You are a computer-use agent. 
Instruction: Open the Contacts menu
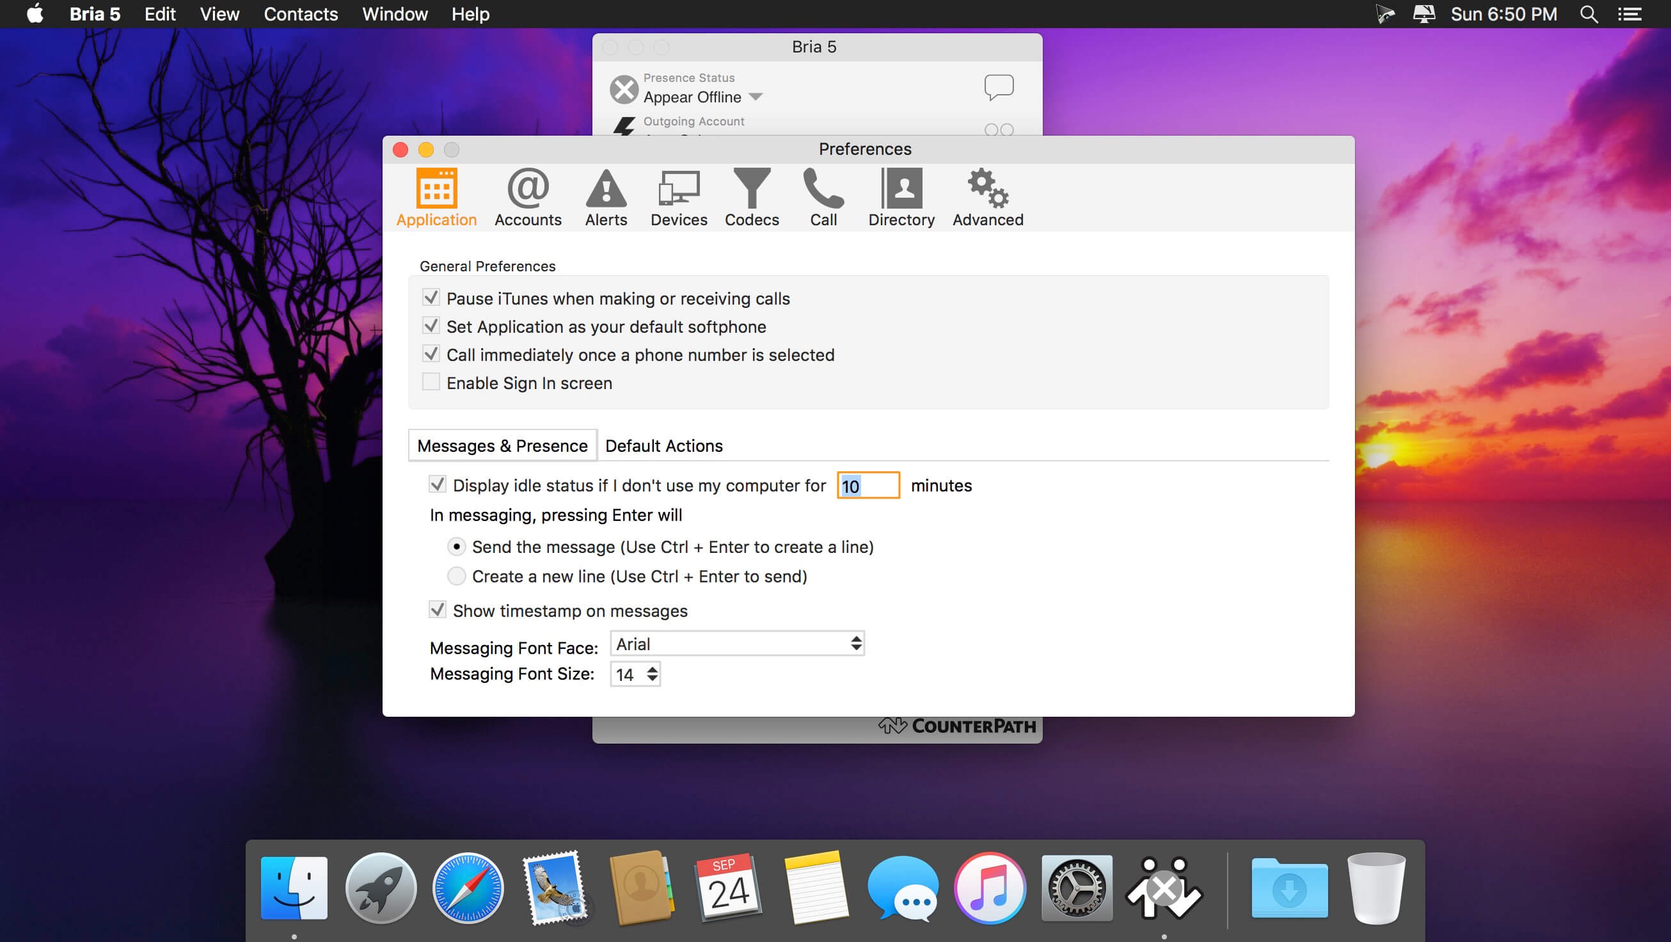[x=300, y=13]
